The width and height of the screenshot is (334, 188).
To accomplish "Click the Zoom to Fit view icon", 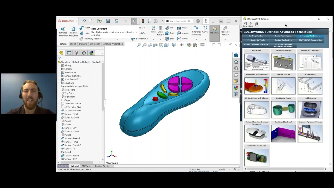I will [139, 45].
